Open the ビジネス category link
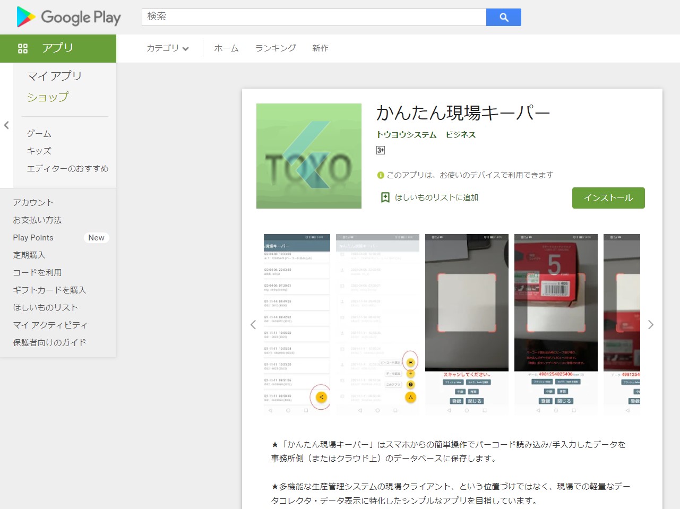The image size is (680, 509). (x=461, y=135)
